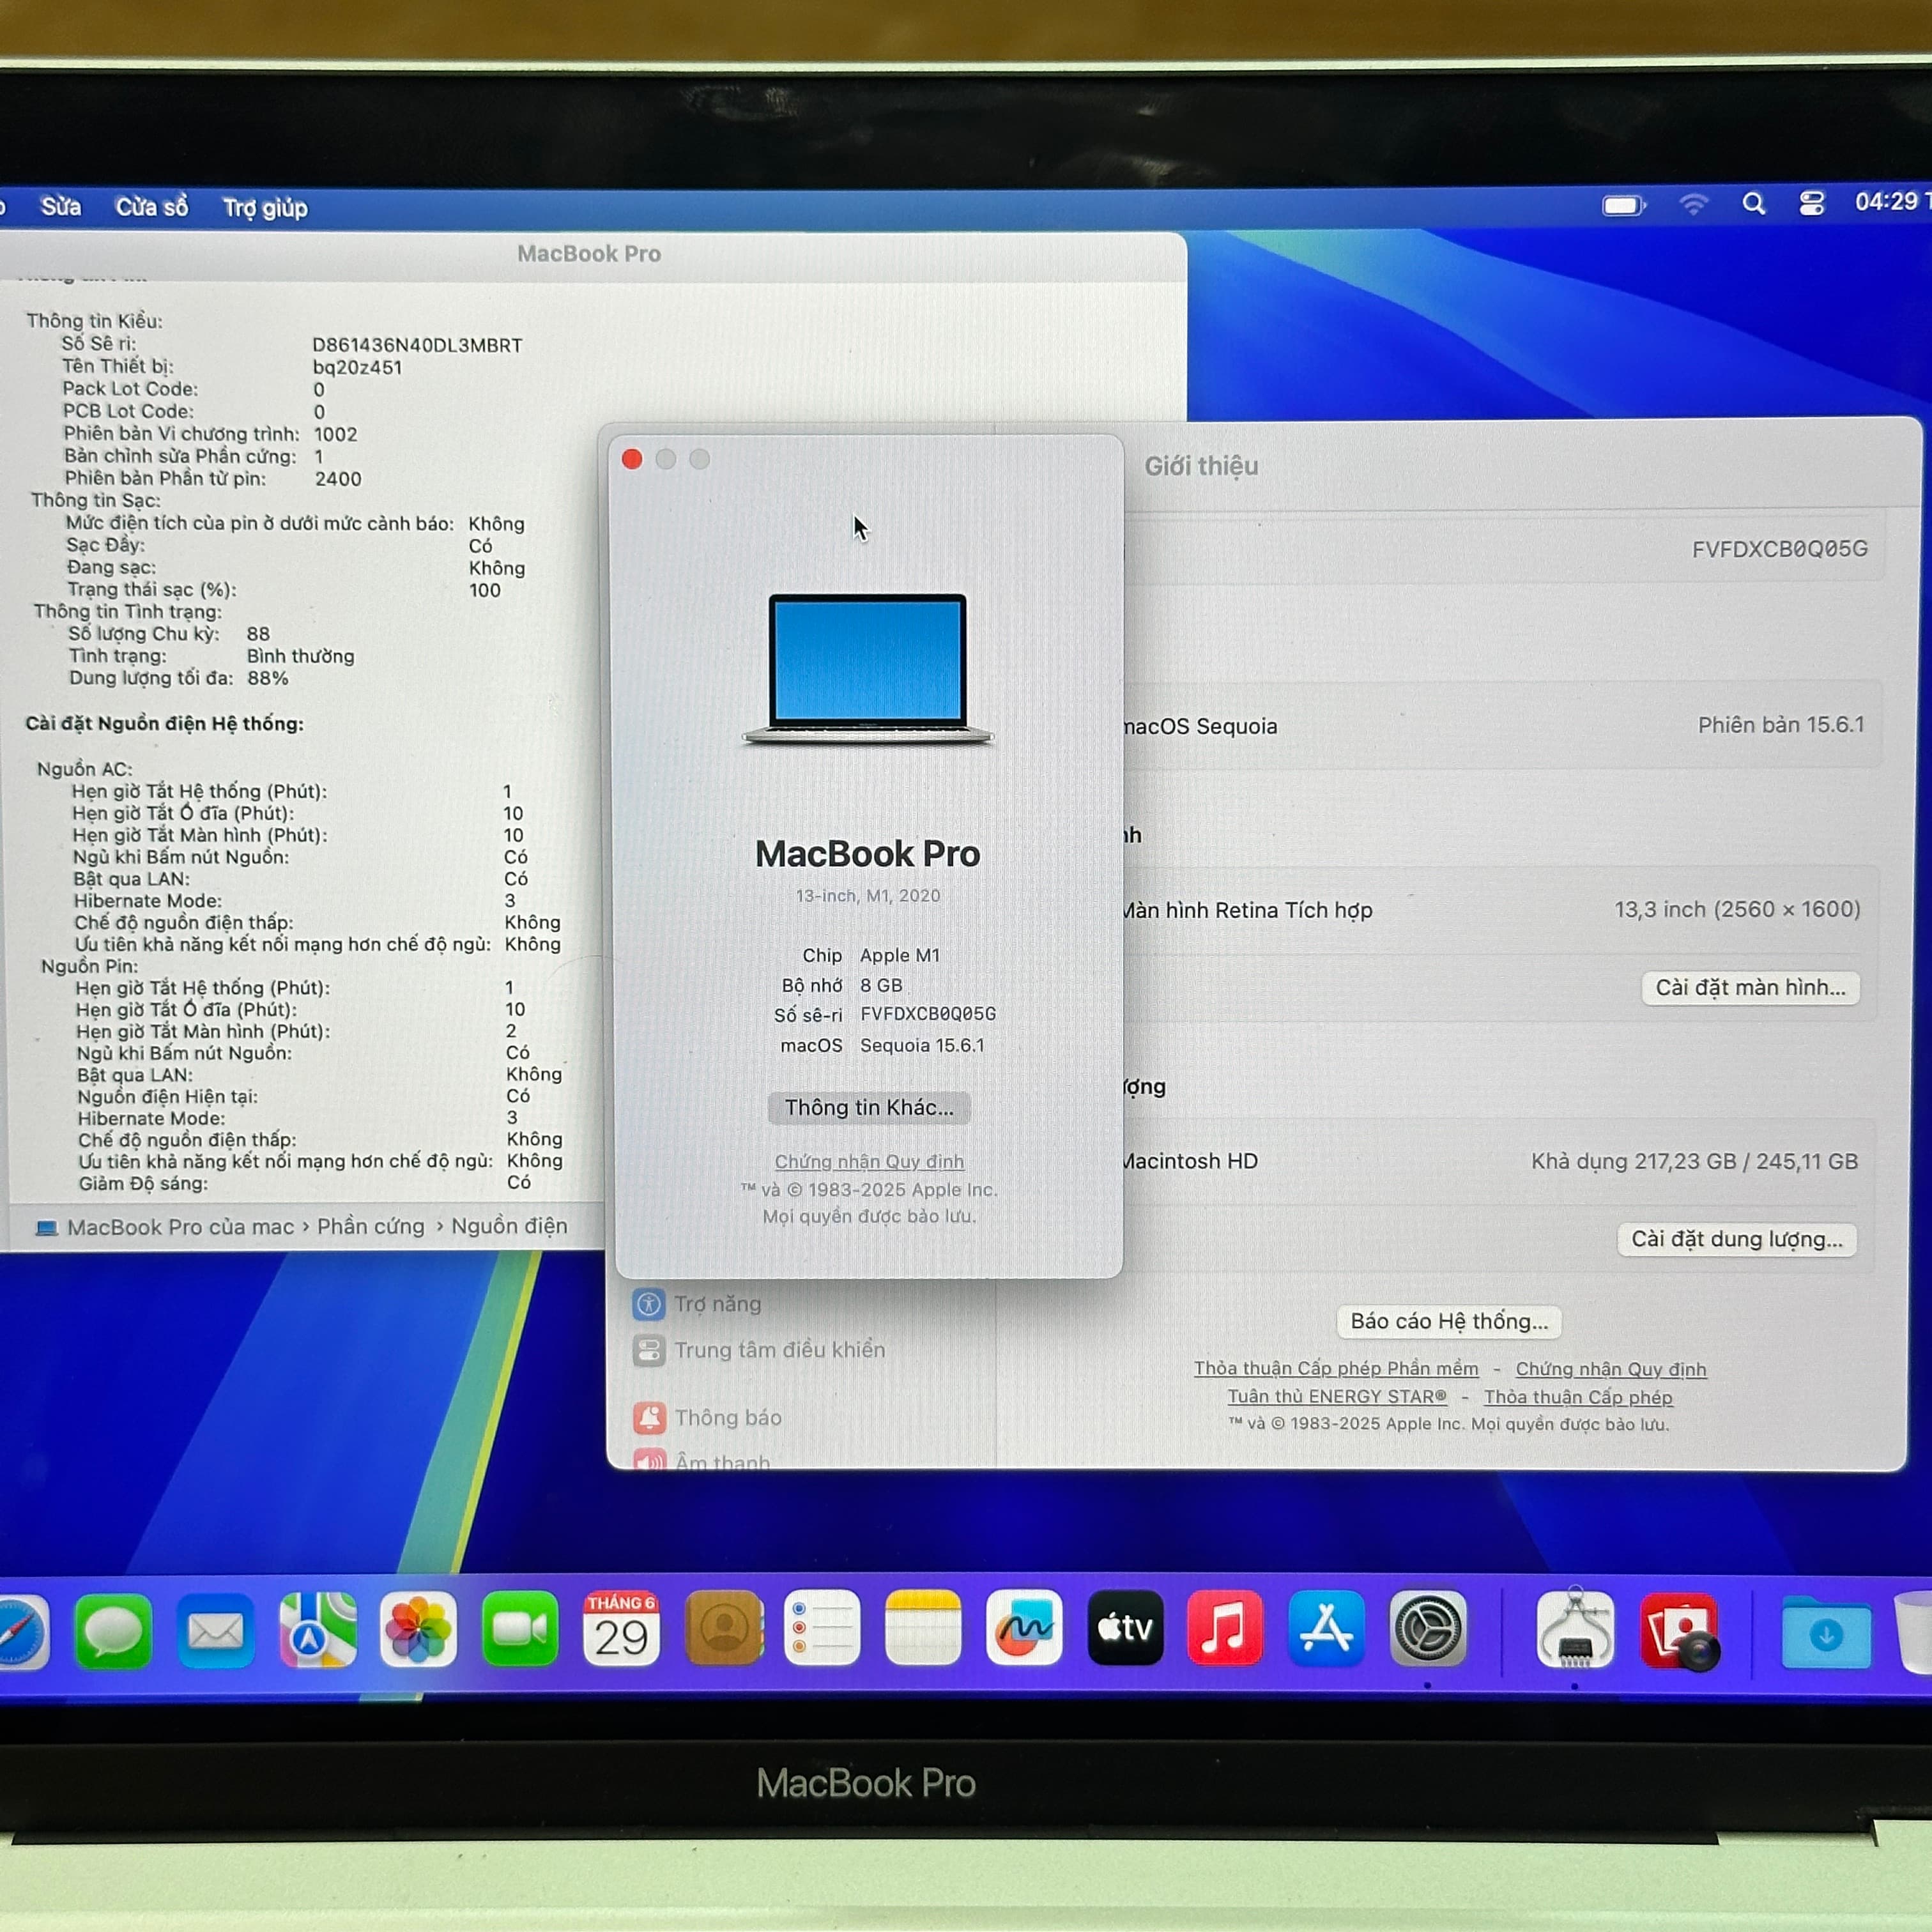
Task: Launch Music app from the Dock
Action: tap(1225, 1629)
